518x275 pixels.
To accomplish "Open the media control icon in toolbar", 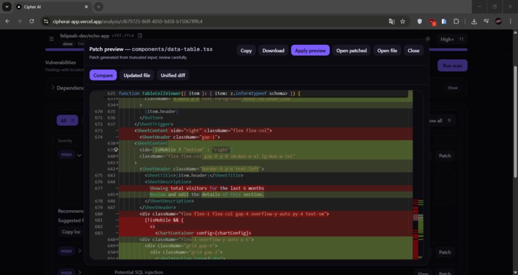I will [487, 21].
